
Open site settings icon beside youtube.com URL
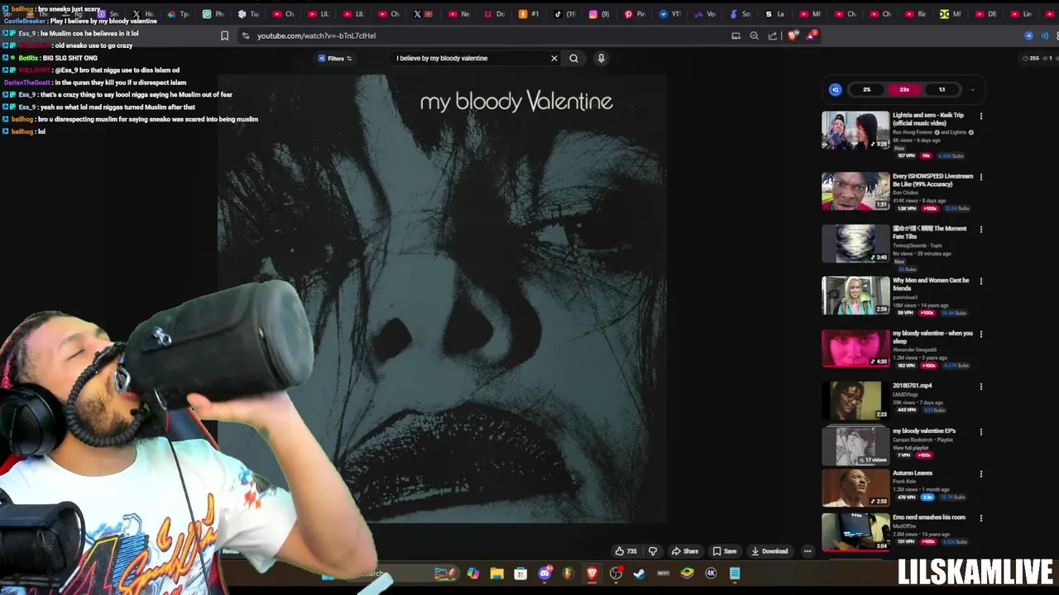tap(245, 36)
